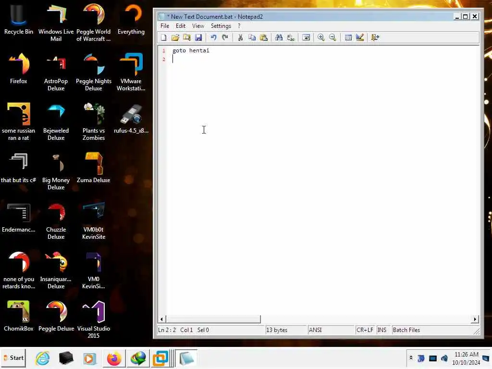This screenshot has height=369, width=492.
Task: Click the 13 bytes status entry
Action: [277, 330]
